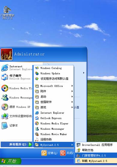
Task: Open the 文件和设置转移向导 icon
Action: coord(5,116)
